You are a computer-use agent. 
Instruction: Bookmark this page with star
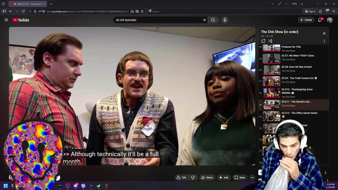tap(142, 11)
